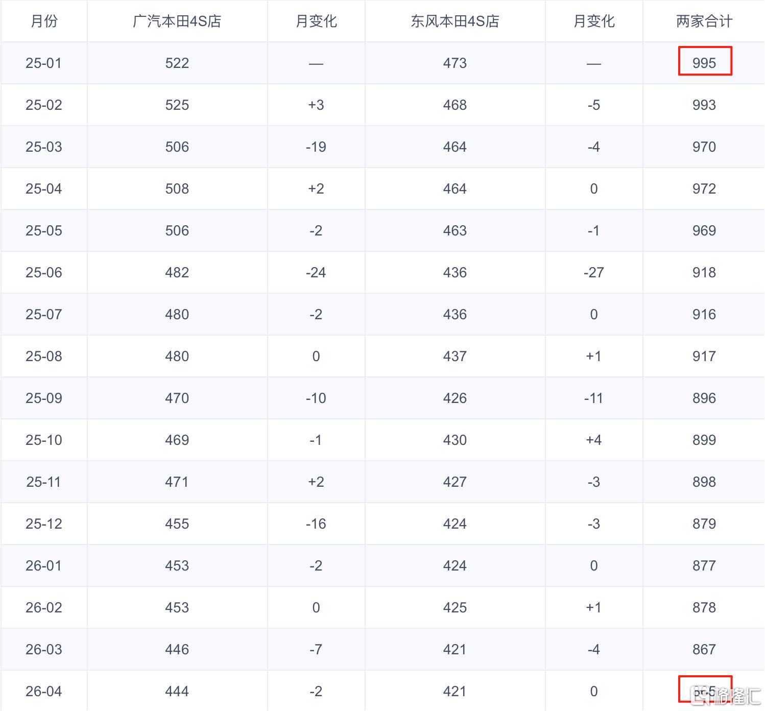The height and width of the screenshot is (711, 765).
Task: Click the 444 cell in row 26-04
Action: 177,691
